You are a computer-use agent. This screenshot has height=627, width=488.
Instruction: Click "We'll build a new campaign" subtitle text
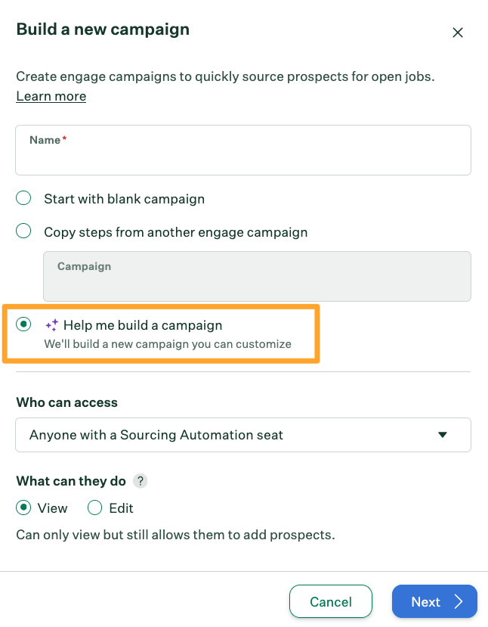pos(168,344)
